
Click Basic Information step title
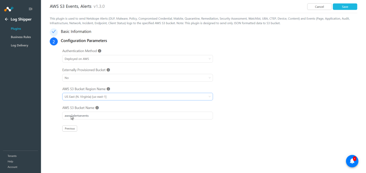tap(76, 31)
